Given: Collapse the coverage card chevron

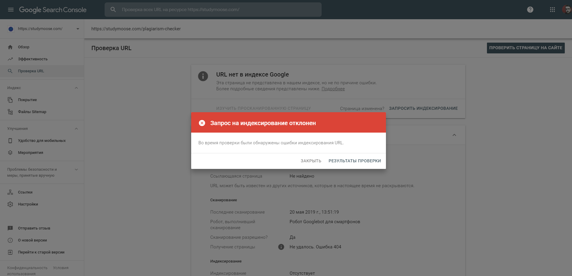Looking at the screenshot, I should pyautogui.click(x=454, y=135).
